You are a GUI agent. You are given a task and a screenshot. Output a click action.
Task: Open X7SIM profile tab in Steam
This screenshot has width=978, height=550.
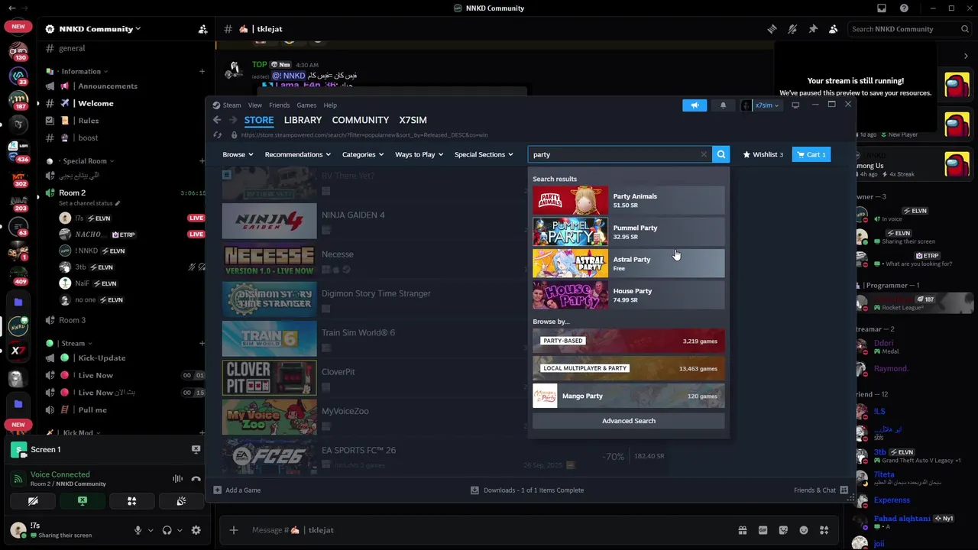click(413, 120)
